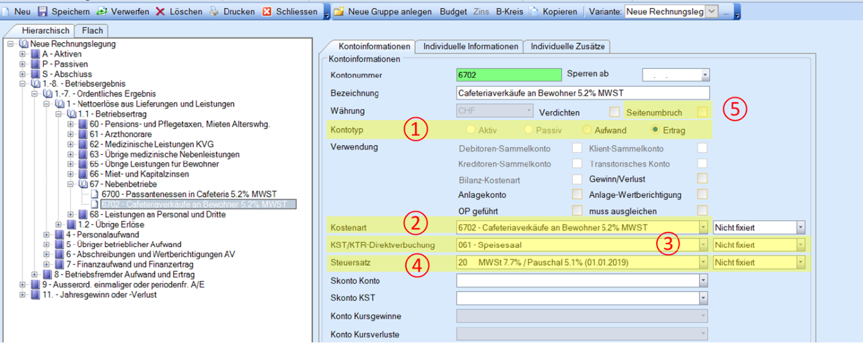Screen dimensions: 863x343
Task: Click the Neue Gruppe anlegen folder icon
Action: click(x=339, y=12)
